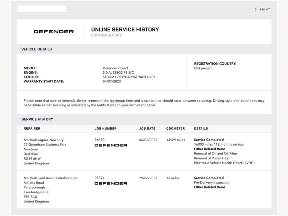Viewport: 288px width, 216px height.
Task: Click 'Marshall Land Rover, Peterborough' repairer name
Action: pos(51,178)
